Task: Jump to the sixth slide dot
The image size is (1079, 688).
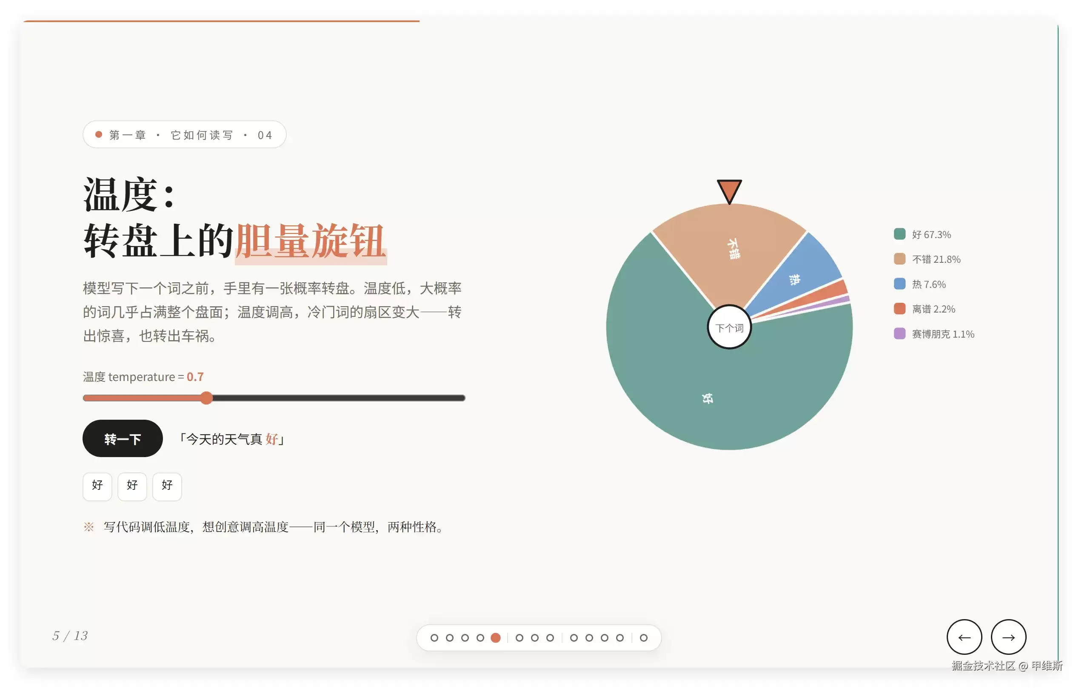Action: pos(520,637)
